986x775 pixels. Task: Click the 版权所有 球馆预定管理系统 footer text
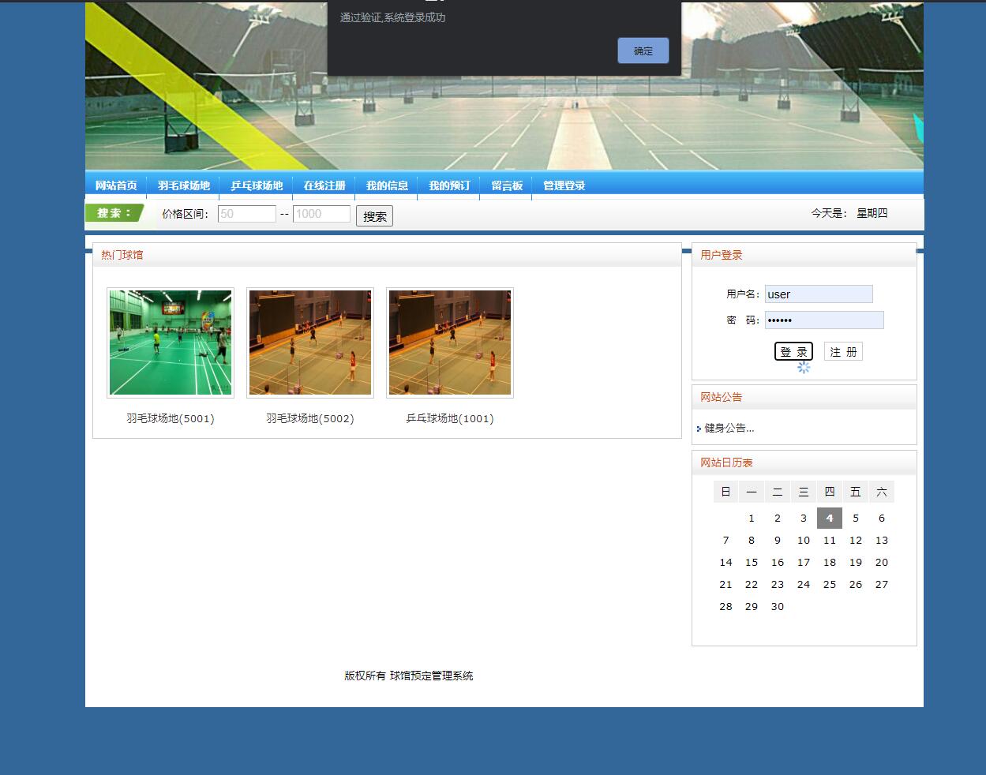[x=409, y=676]
